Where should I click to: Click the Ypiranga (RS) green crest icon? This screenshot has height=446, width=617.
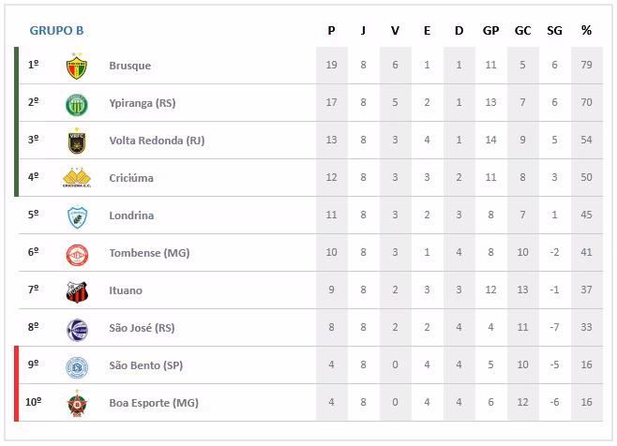(76, 104)
